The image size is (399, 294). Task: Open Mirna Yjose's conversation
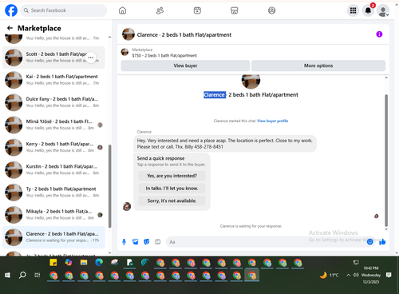coord(53,125)
